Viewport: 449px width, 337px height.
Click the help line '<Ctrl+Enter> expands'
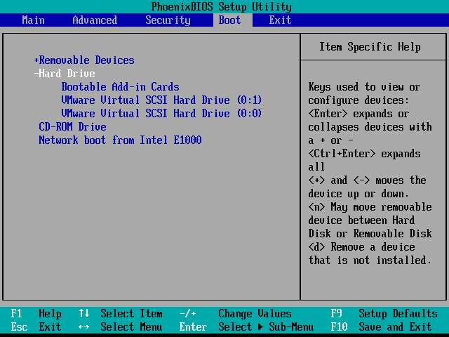tap(364, 154)
